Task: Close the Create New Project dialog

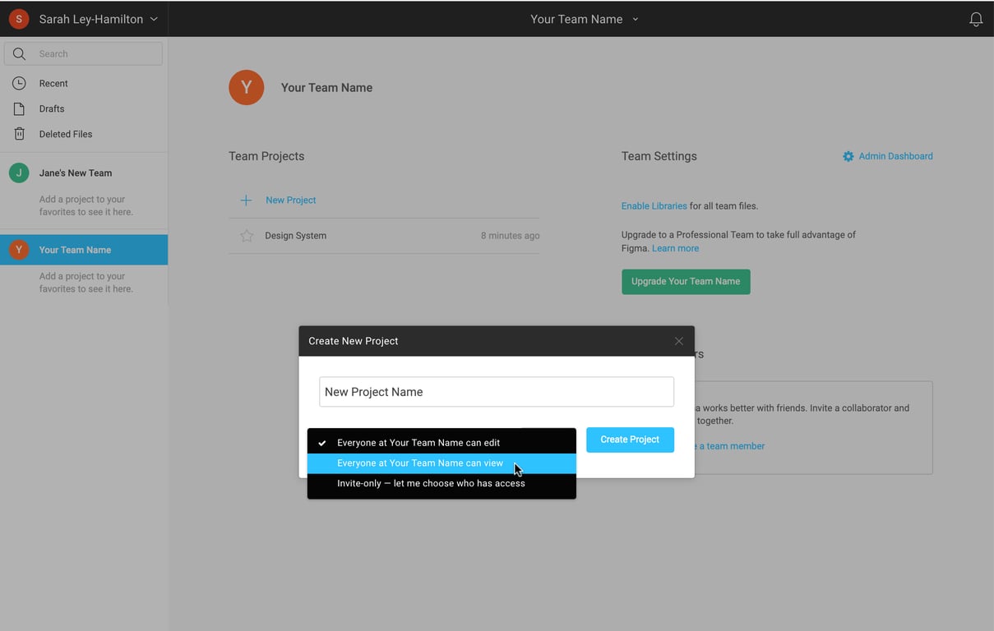Action: click(x=678, y=341)
